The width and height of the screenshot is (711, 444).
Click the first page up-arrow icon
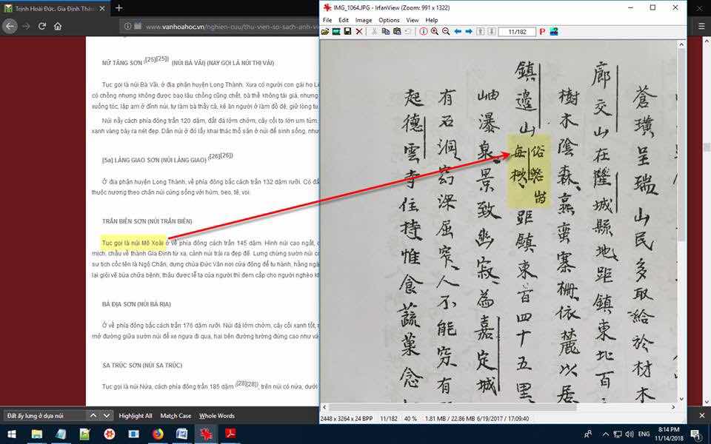coord(480,31)
